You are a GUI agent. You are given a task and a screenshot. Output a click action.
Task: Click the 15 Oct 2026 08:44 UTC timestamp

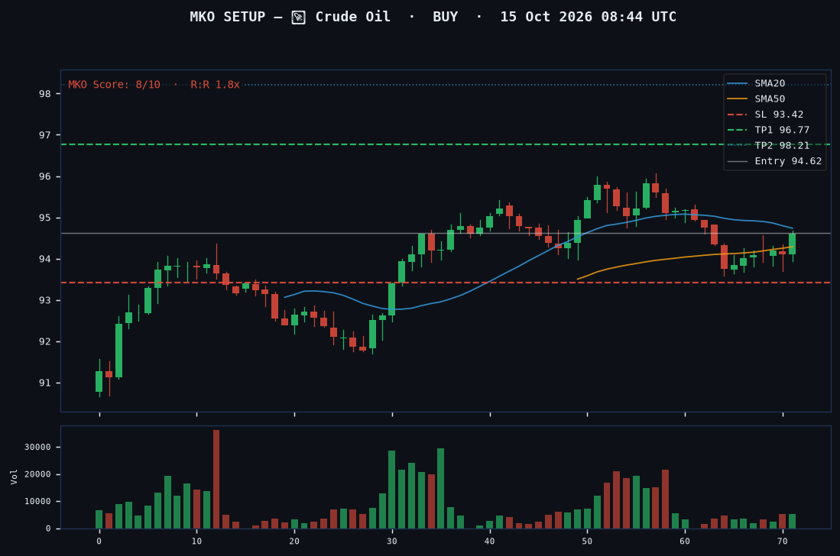[589, 17]
